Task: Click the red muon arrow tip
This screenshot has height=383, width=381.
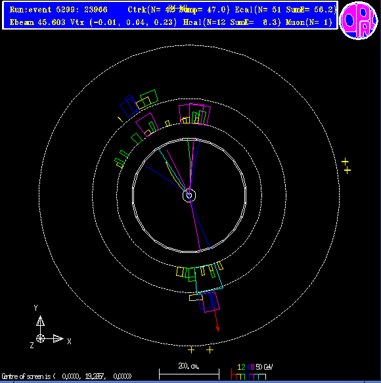Action: 218,328
